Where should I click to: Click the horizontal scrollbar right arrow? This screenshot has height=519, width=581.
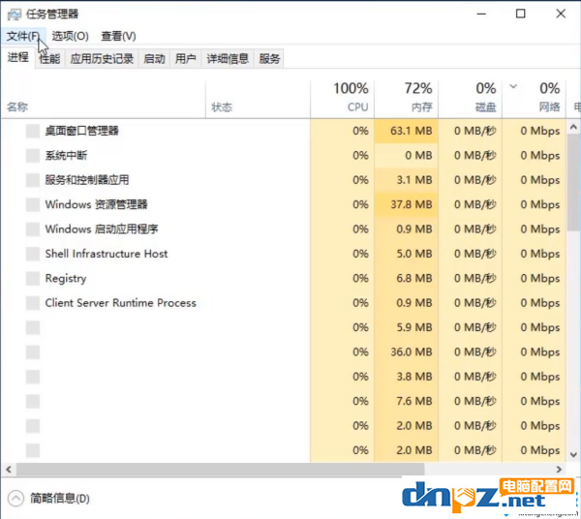pyautogui.click(x=559, y=470)
